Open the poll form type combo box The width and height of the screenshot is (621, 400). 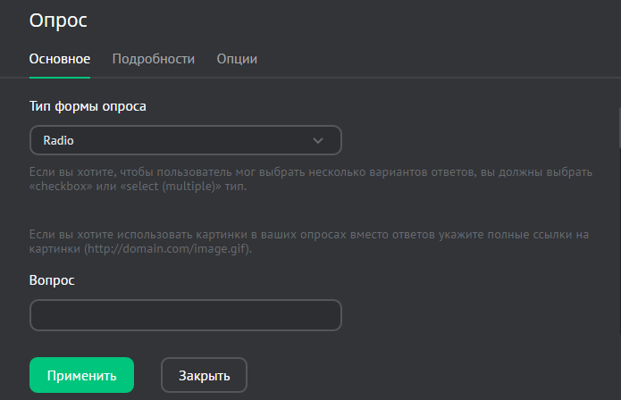coord(186,140)
